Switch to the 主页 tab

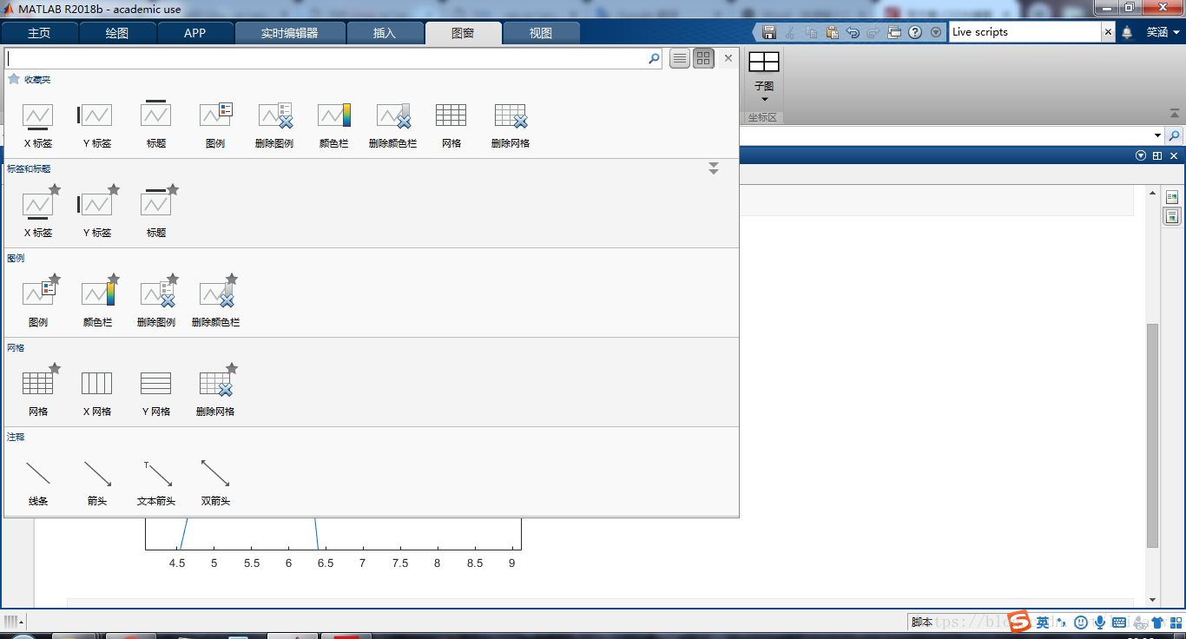39,33
